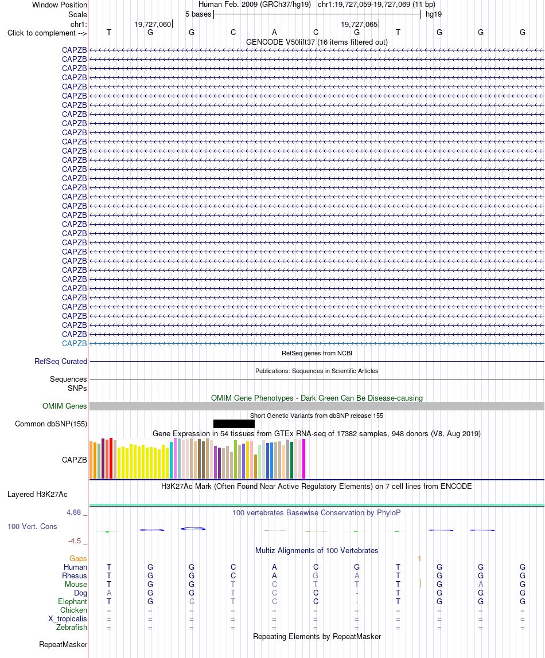Click the '5 bases' scale bar label
This screenshot has height=658, width=545.
[x=198, y=14]
